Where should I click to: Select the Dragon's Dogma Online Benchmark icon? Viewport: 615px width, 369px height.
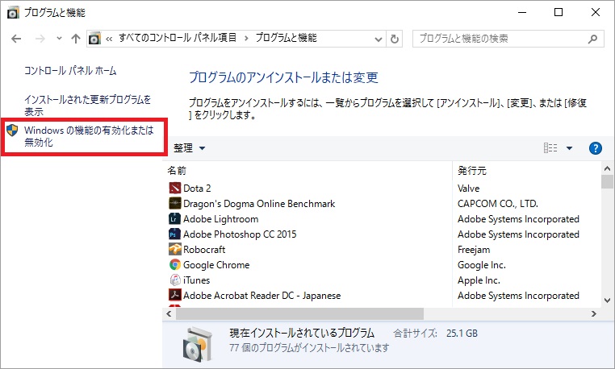(x=174, y=203)
